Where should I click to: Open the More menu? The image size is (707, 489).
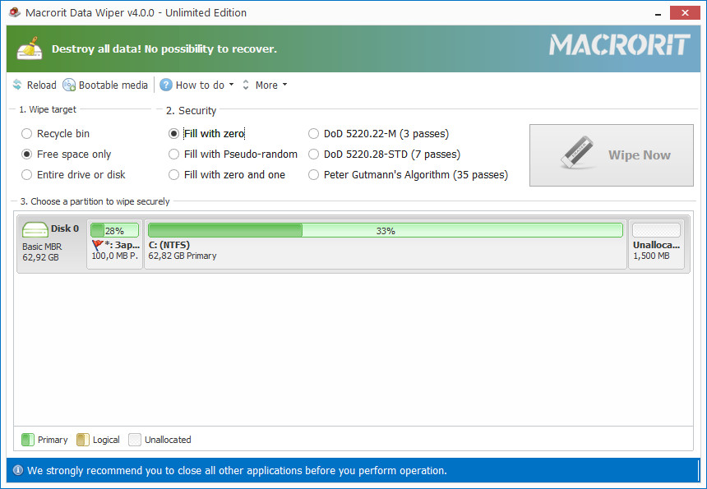pos(265,85)
